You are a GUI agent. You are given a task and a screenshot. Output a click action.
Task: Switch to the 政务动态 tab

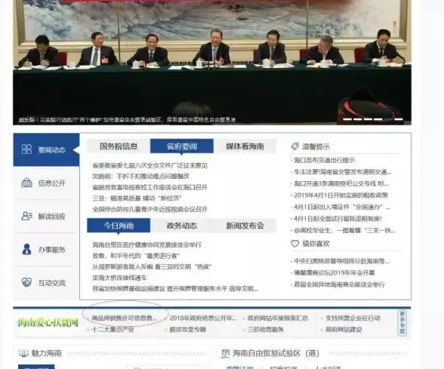182,226
